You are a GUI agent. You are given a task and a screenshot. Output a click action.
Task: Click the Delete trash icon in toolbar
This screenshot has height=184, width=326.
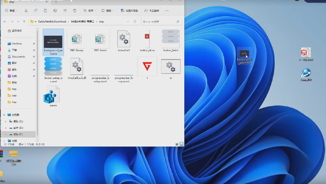(x=74, y=11)
